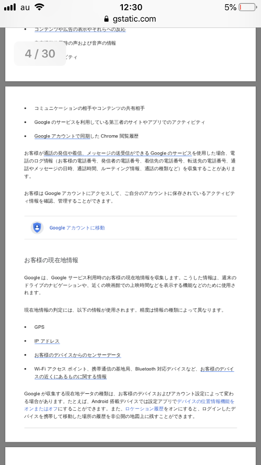Open お客様のデバイスからのセンサーデータ link
The image size is (261, 465).
pyautogui.click(x=77, y=355)
